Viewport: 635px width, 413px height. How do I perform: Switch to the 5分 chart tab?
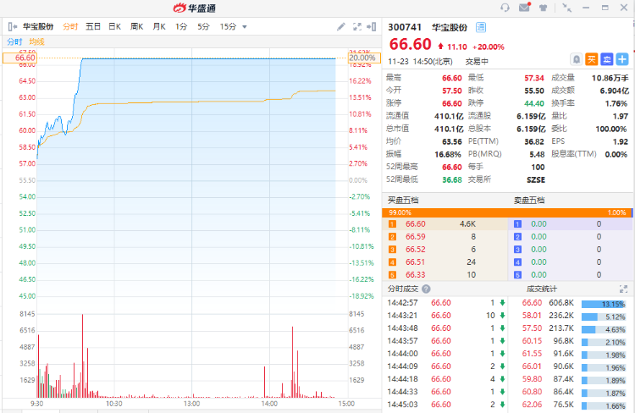coord(204,27)
